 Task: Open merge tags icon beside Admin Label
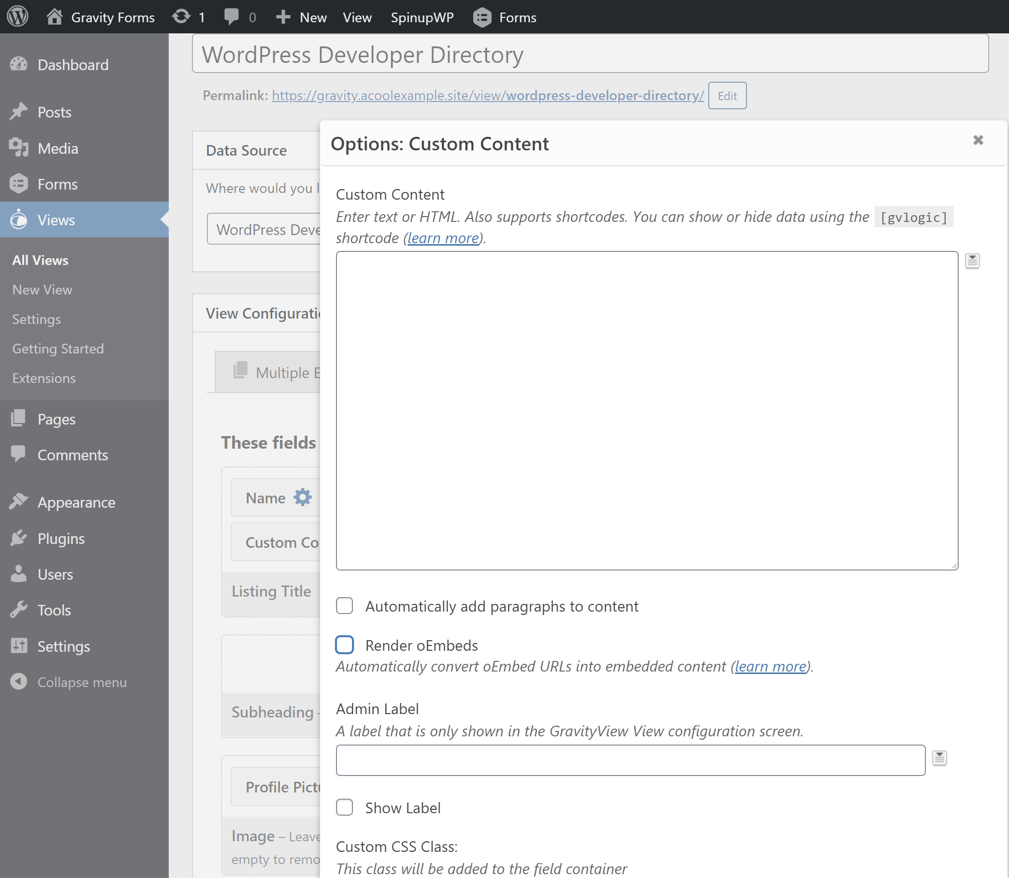[x=939, y=758]
